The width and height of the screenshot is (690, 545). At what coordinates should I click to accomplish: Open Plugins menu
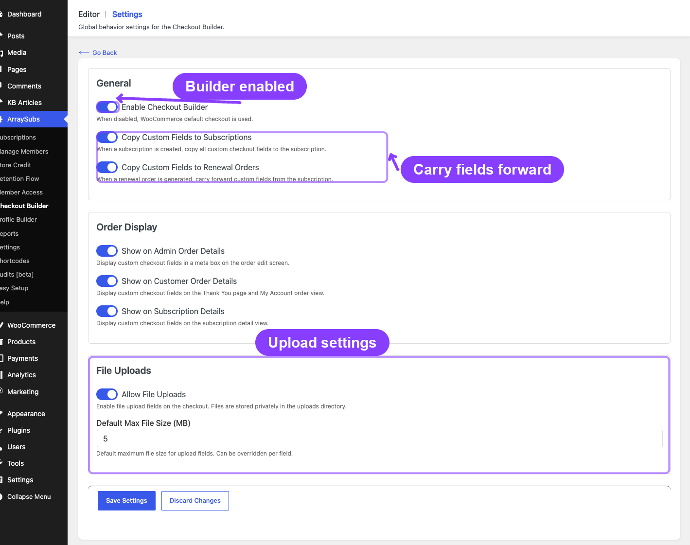[34, 430]
